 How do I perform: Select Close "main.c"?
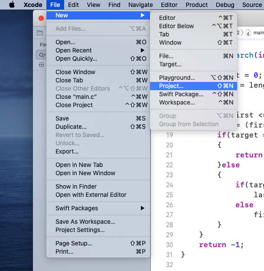point(98,97)
